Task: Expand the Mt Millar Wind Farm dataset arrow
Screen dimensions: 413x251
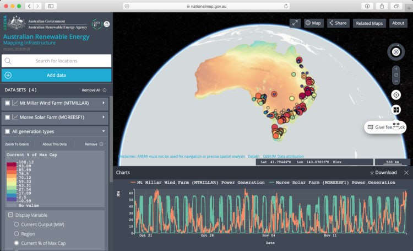Action: 104,103
